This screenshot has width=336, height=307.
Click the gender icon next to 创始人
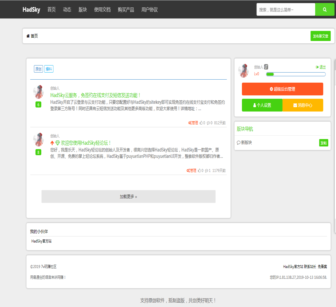(266, 67)
